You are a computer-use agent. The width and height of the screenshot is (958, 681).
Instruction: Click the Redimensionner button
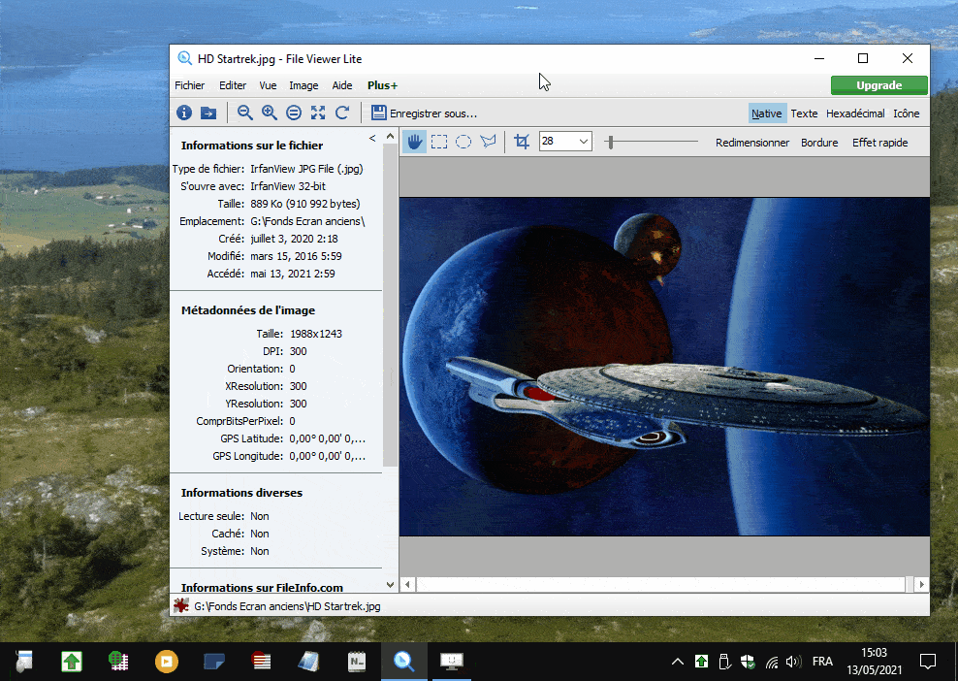tap(752, 143)
